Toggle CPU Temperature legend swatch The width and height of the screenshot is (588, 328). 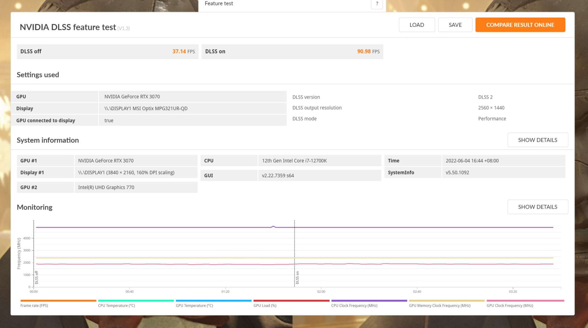tap(136, 301)
